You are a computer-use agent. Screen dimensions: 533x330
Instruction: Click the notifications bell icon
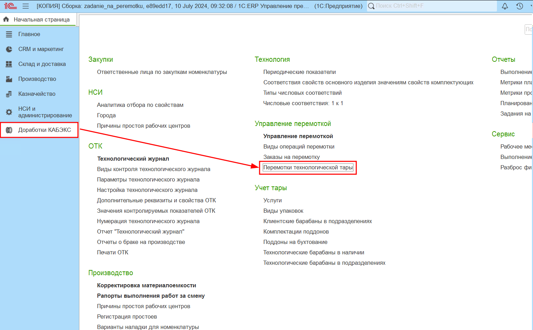(x=505, y=6)
